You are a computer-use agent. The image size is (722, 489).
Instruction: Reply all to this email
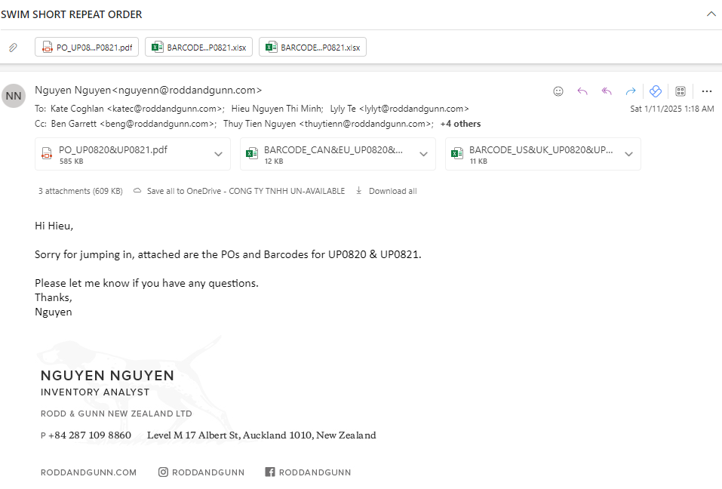click(x=607, y=91)
